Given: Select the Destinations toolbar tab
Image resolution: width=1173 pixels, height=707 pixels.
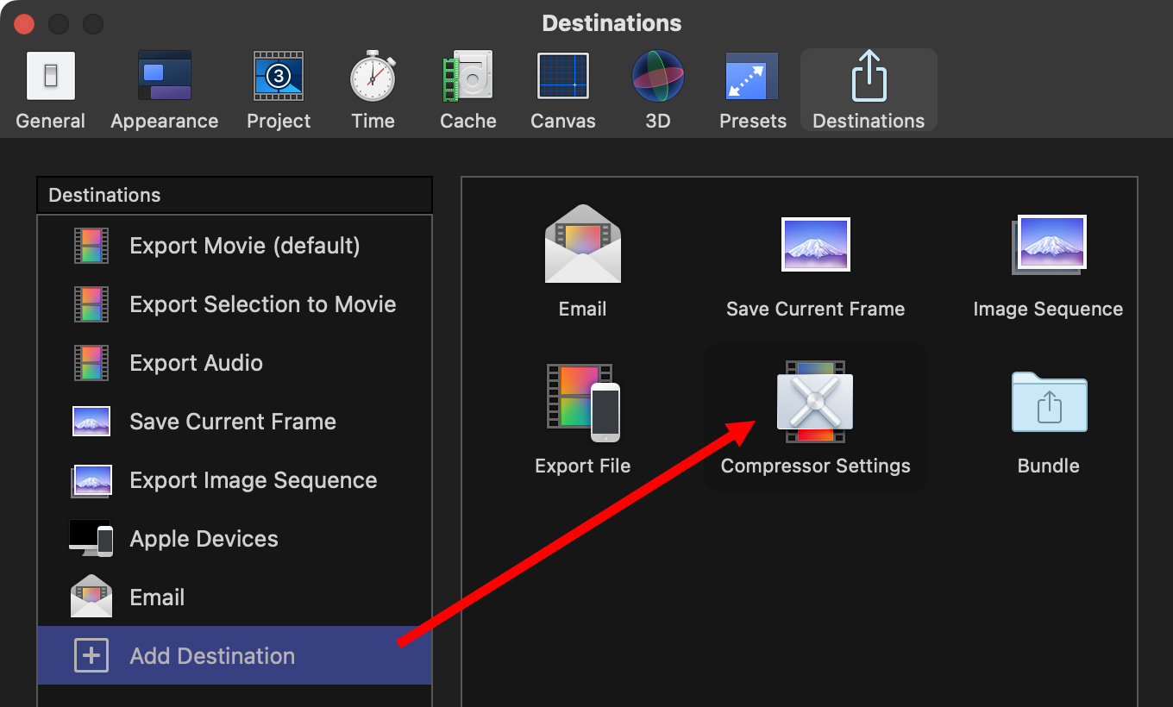Looking at the screenshot, I should pyautogui.click(x=868, y=91).
